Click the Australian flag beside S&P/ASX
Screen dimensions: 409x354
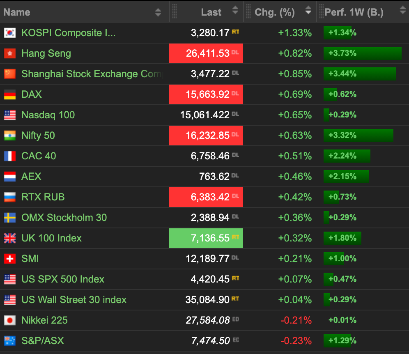[10, 341]
